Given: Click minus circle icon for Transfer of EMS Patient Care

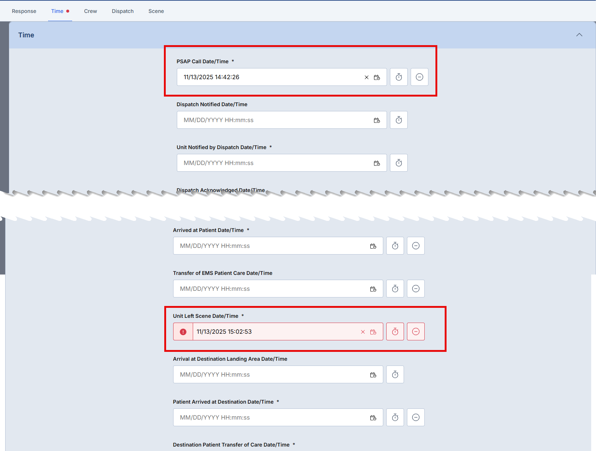Looking at the screenshot, I should (x=415, y=289).
